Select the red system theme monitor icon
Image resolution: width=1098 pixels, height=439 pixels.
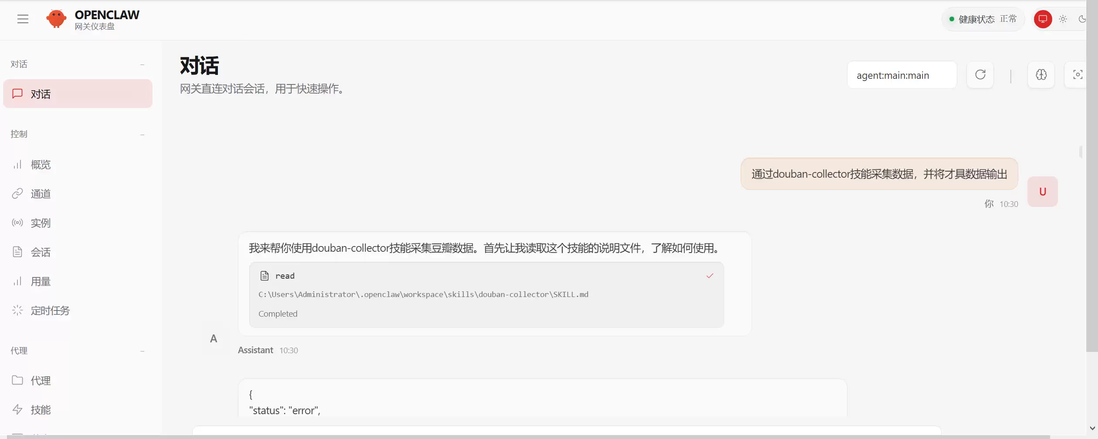pos(1043,19)
